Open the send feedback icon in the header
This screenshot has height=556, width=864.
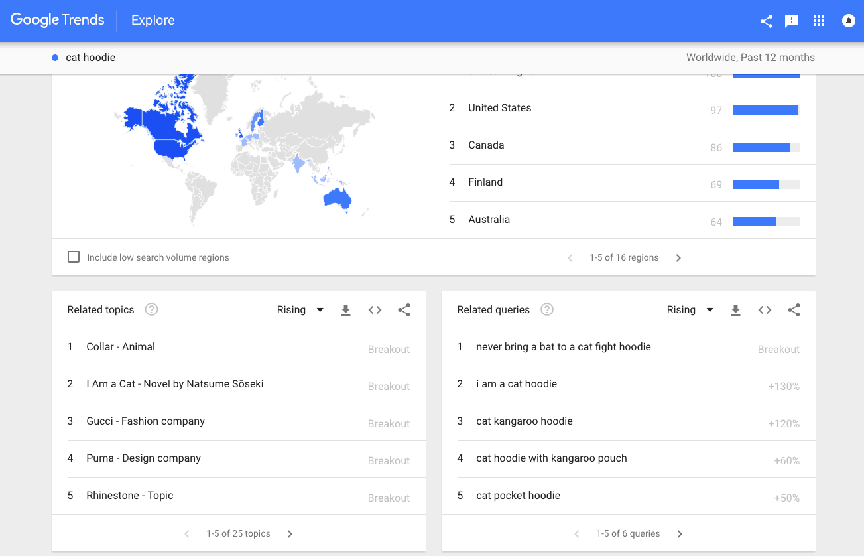click(792, 21)
